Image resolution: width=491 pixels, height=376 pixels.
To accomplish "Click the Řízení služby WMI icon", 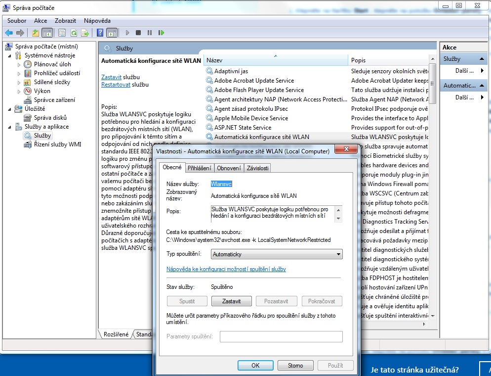I will (x=28, y=144).
